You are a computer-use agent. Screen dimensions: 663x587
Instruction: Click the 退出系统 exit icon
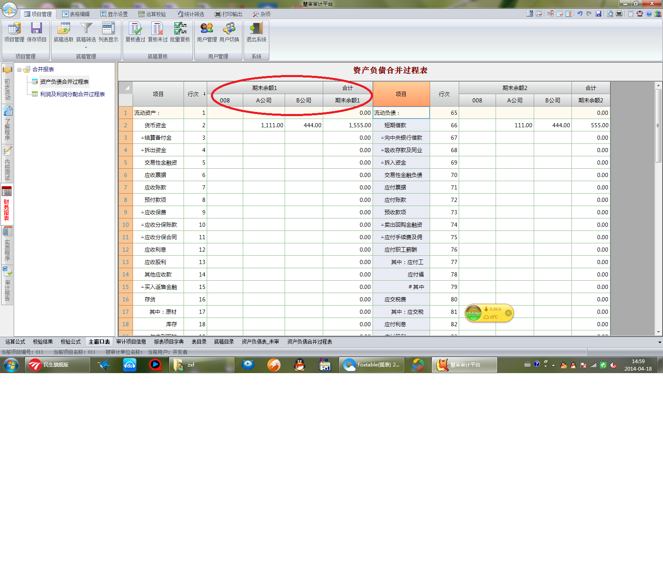(x=256, y=32)
